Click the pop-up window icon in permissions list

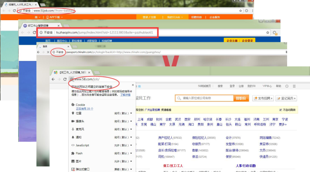(73, 169)
